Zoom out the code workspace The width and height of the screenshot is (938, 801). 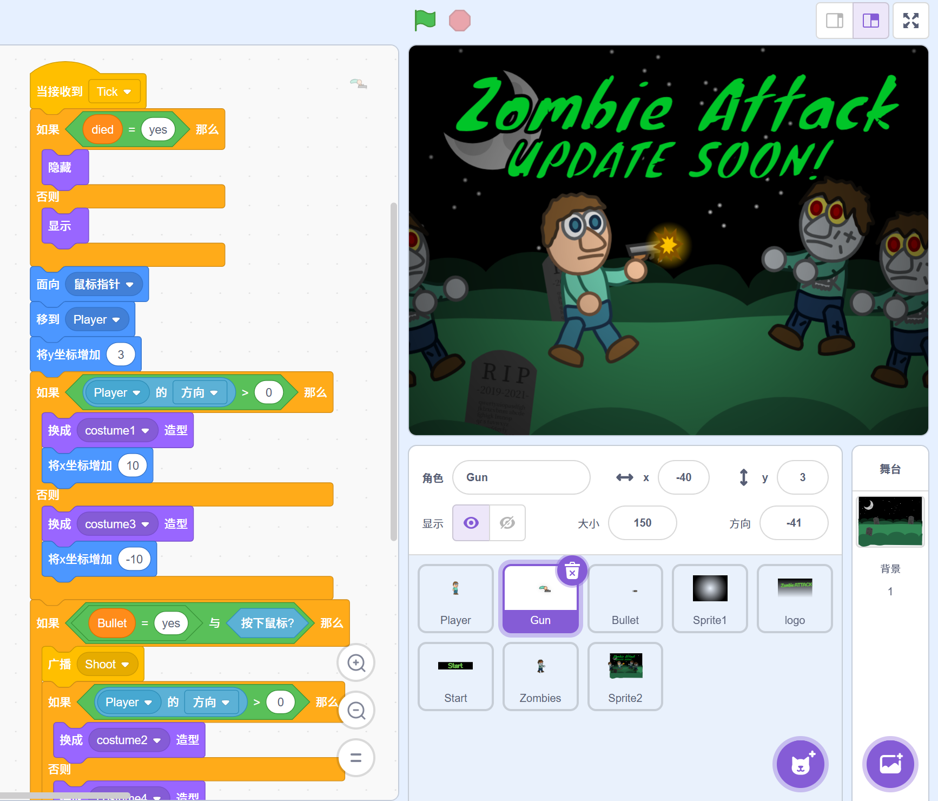tap(356, 710)
